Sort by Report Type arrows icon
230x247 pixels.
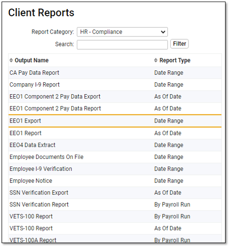coord(156,60)
